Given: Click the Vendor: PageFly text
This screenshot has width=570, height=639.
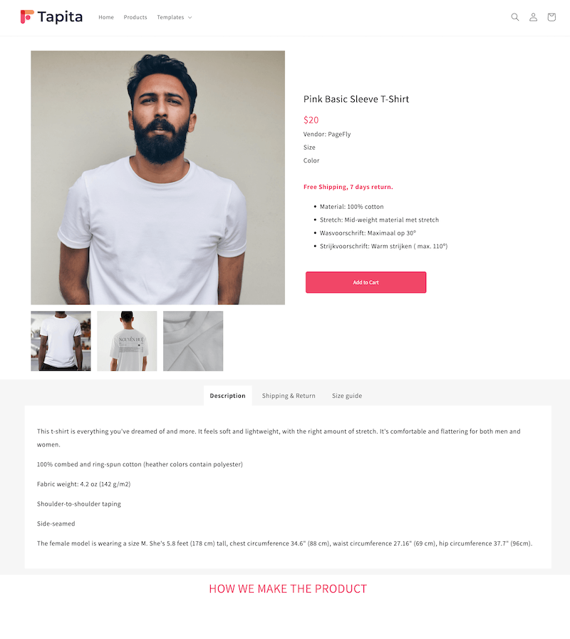Looking at the screenshot, I should tap(327, 134).
